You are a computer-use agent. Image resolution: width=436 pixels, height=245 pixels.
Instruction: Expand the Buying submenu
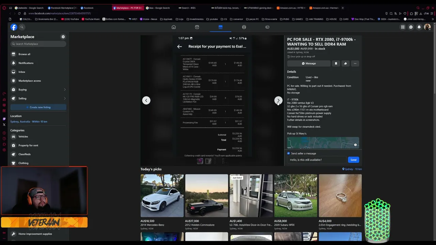65,89
